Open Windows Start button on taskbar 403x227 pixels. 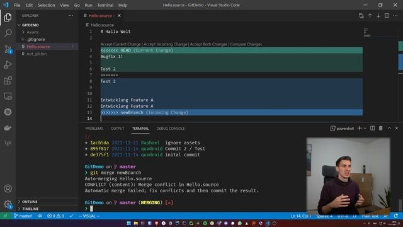pyautogui.click(x=128, y=223)
